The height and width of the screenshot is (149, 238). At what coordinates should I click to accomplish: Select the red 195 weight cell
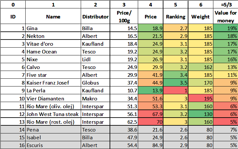200,98
